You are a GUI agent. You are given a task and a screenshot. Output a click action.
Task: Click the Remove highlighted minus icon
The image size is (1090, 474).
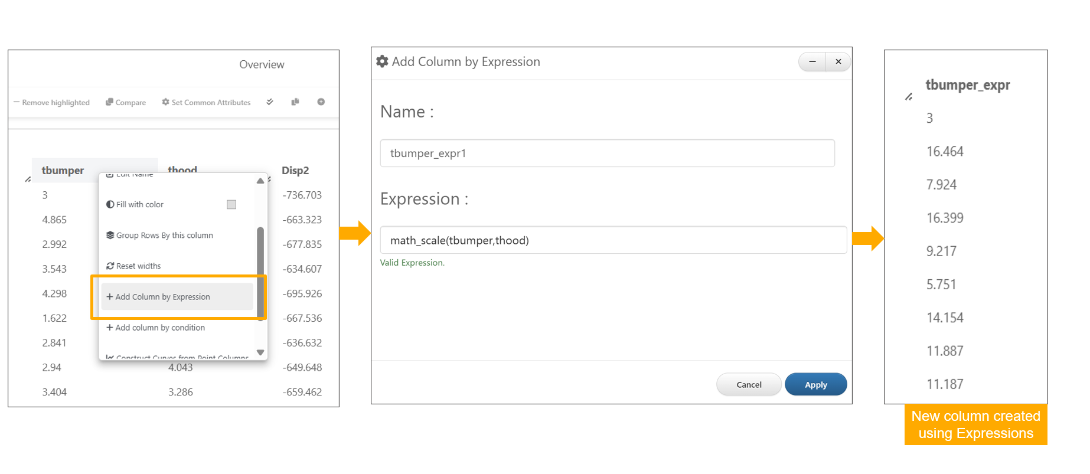point(17,102)
